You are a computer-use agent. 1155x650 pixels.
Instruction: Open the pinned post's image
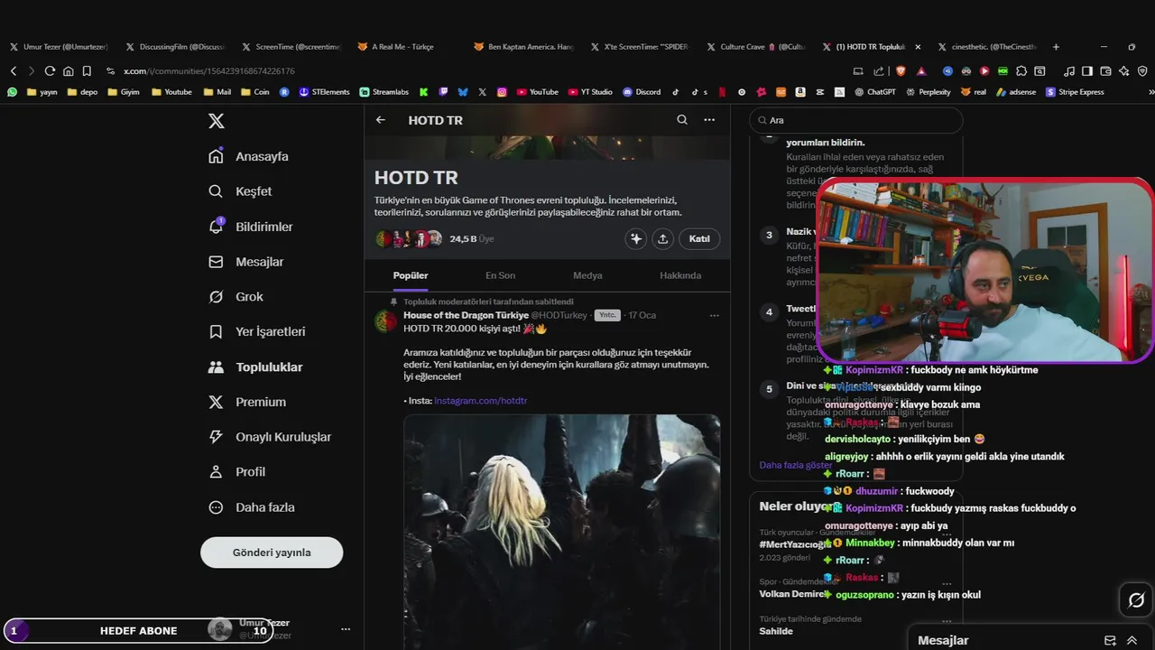click(x=561, y=532)
